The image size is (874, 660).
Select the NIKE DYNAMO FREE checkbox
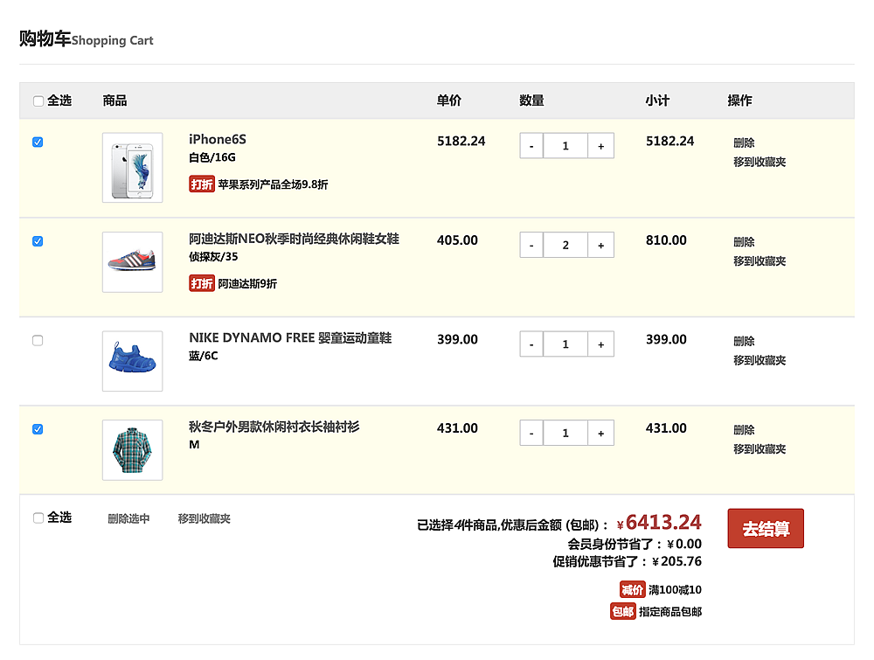click(38, 341)
